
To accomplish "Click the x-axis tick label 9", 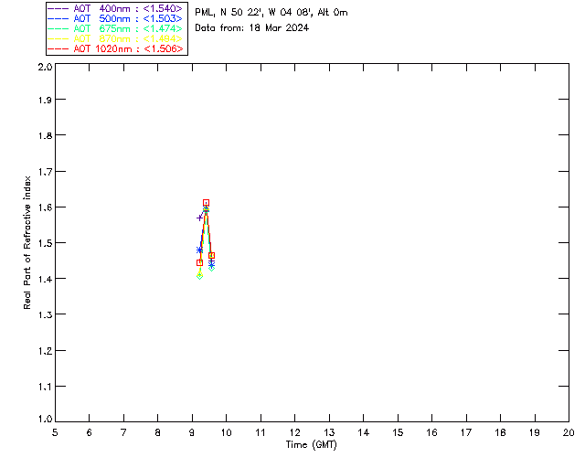I will coord(192,432).
